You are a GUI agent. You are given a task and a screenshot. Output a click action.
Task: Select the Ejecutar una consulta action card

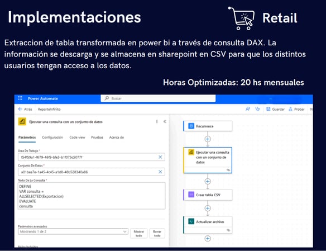[x=208, y=160]
